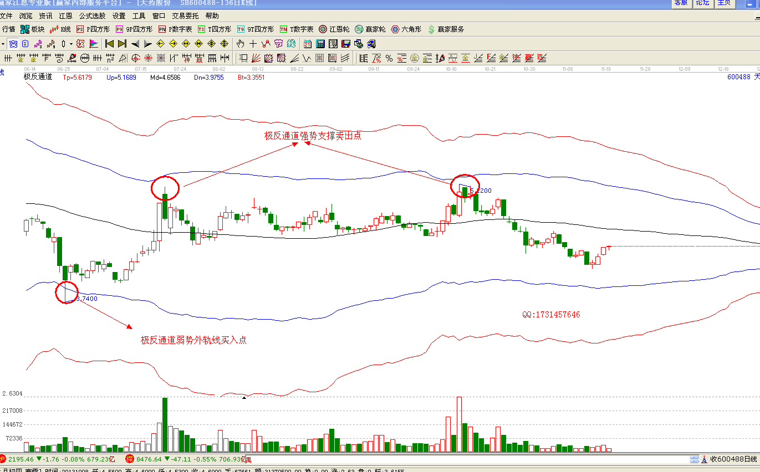Click the 3.7400 low price marker
The height and width of the screenshot is (472, 760).
86,299
